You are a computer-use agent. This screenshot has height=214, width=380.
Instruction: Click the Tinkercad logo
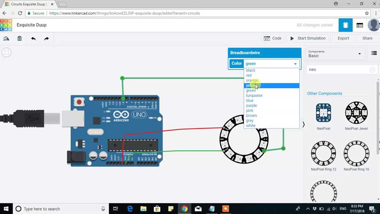click(x=6, y=25)
